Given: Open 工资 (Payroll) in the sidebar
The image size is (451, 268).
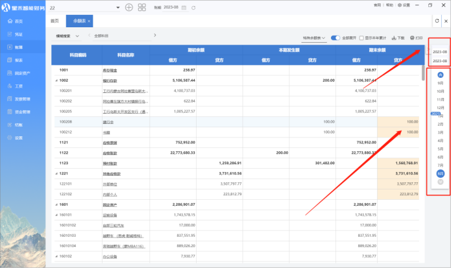Looking at the screenshot, I should coord(18,86).
